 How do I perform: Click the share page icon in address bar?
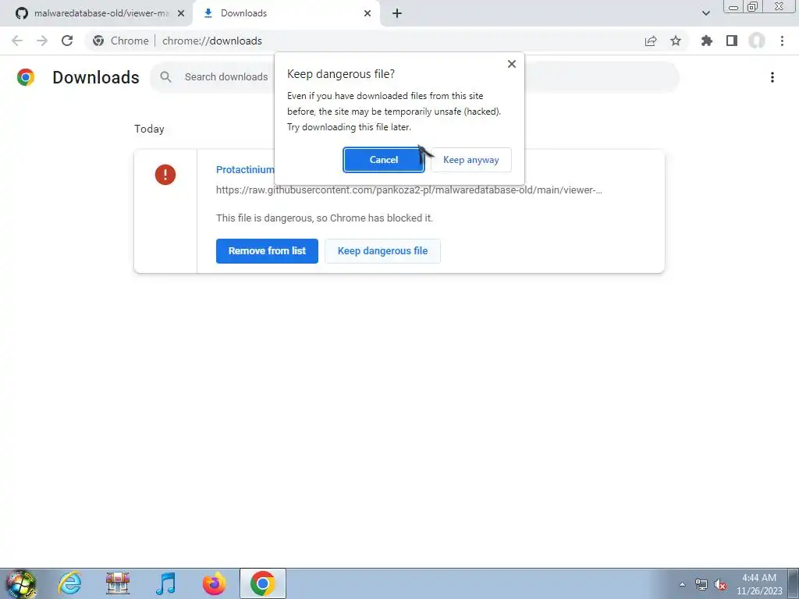tap(651, 41)
